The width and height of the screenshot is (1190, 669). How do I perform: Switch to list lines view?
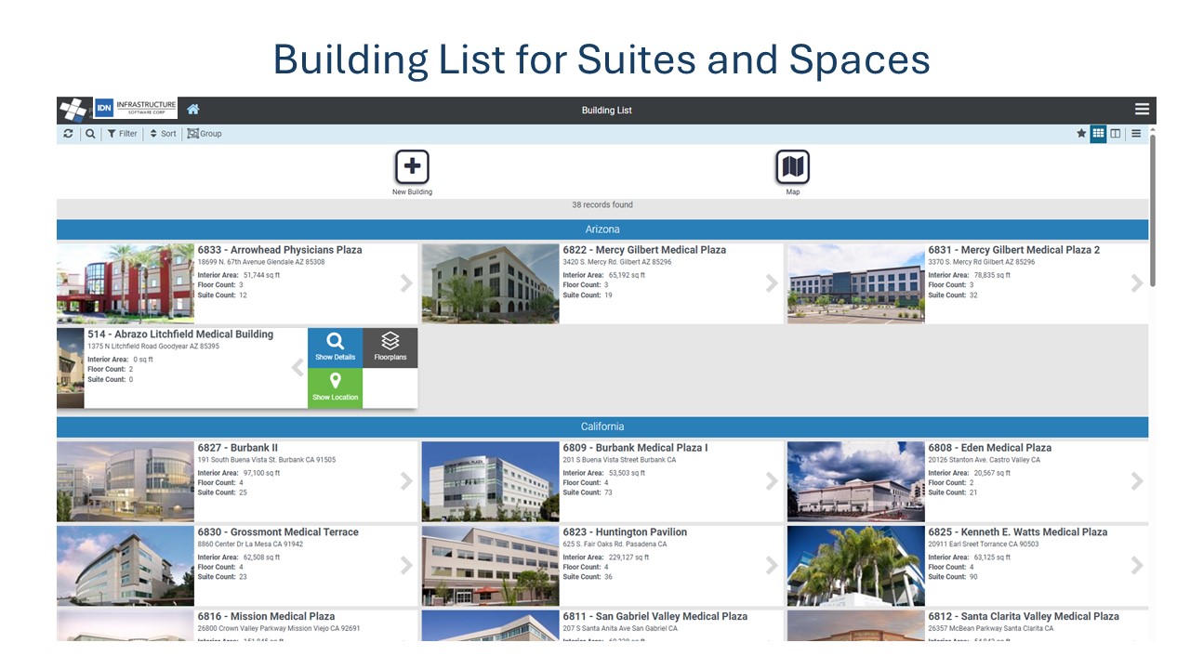[x=1136, y=134]
